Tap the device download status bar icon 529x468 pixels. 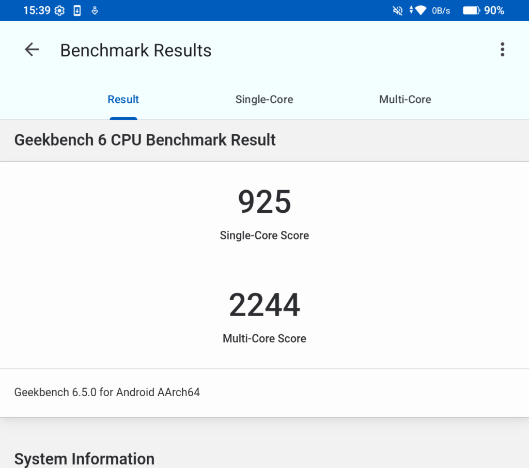coord(77,10)
